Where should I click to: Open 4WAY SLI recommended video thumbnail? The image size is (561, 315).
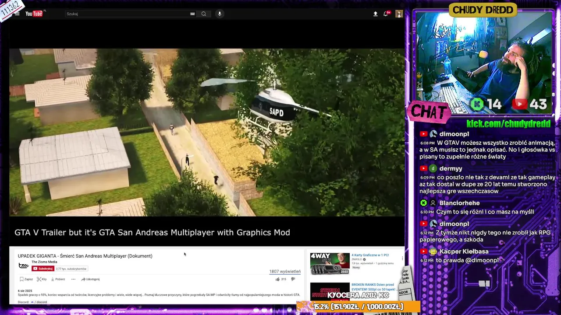pyautogui.click(x=330, y=263)
